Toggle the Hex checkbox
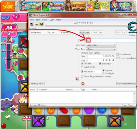 point(79,40)
